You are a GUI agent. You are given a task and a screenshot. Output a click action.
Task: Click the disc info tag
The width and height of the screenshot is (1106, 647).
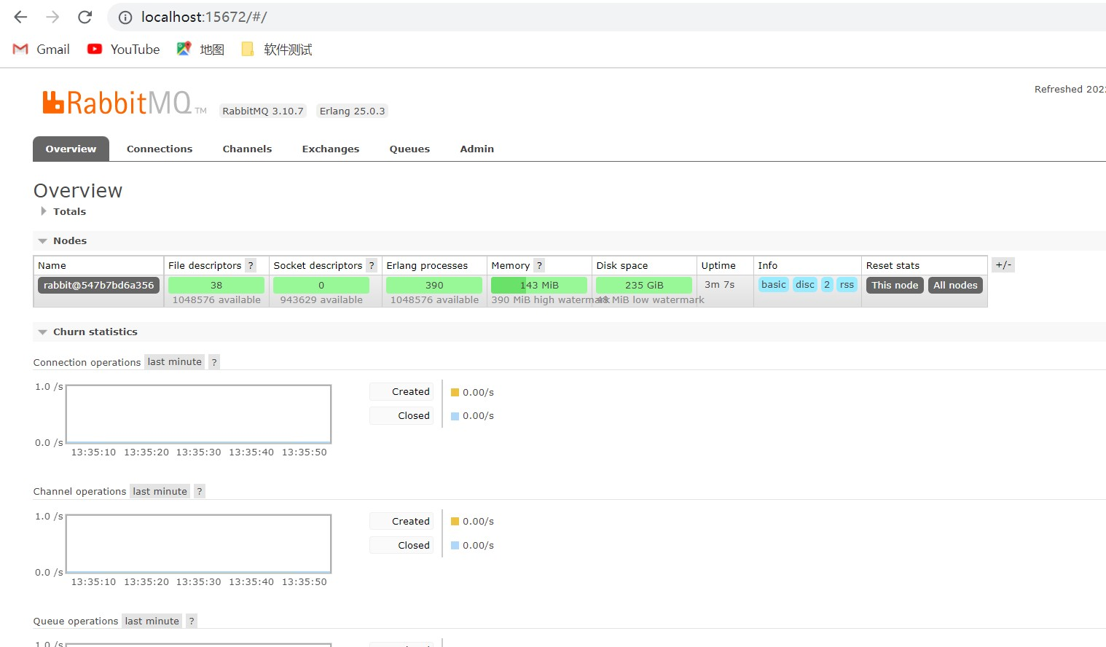click(805, 285)
